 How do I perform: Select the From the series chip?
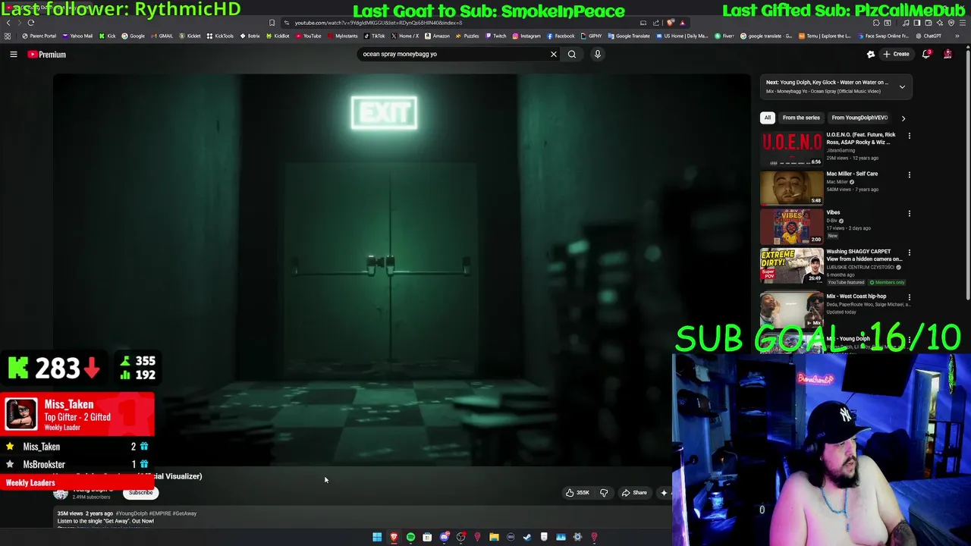(801, 118)
